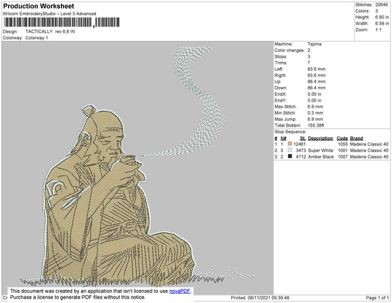The width and height of the screenshot is (392, 303).
Task: Click the novaPDF license notice text
Action: click(x=101, y=295)
